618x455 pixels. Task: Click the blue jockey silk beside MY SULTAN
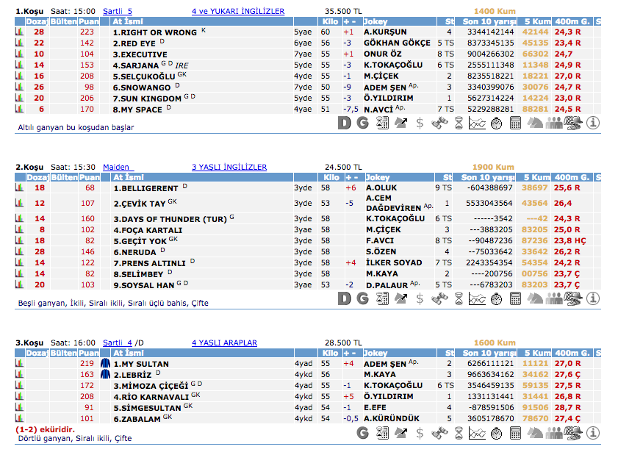(105, 364)
